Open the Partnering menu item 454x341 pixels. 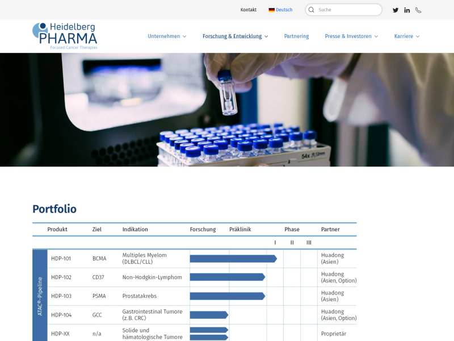click(x=296, y=36)
